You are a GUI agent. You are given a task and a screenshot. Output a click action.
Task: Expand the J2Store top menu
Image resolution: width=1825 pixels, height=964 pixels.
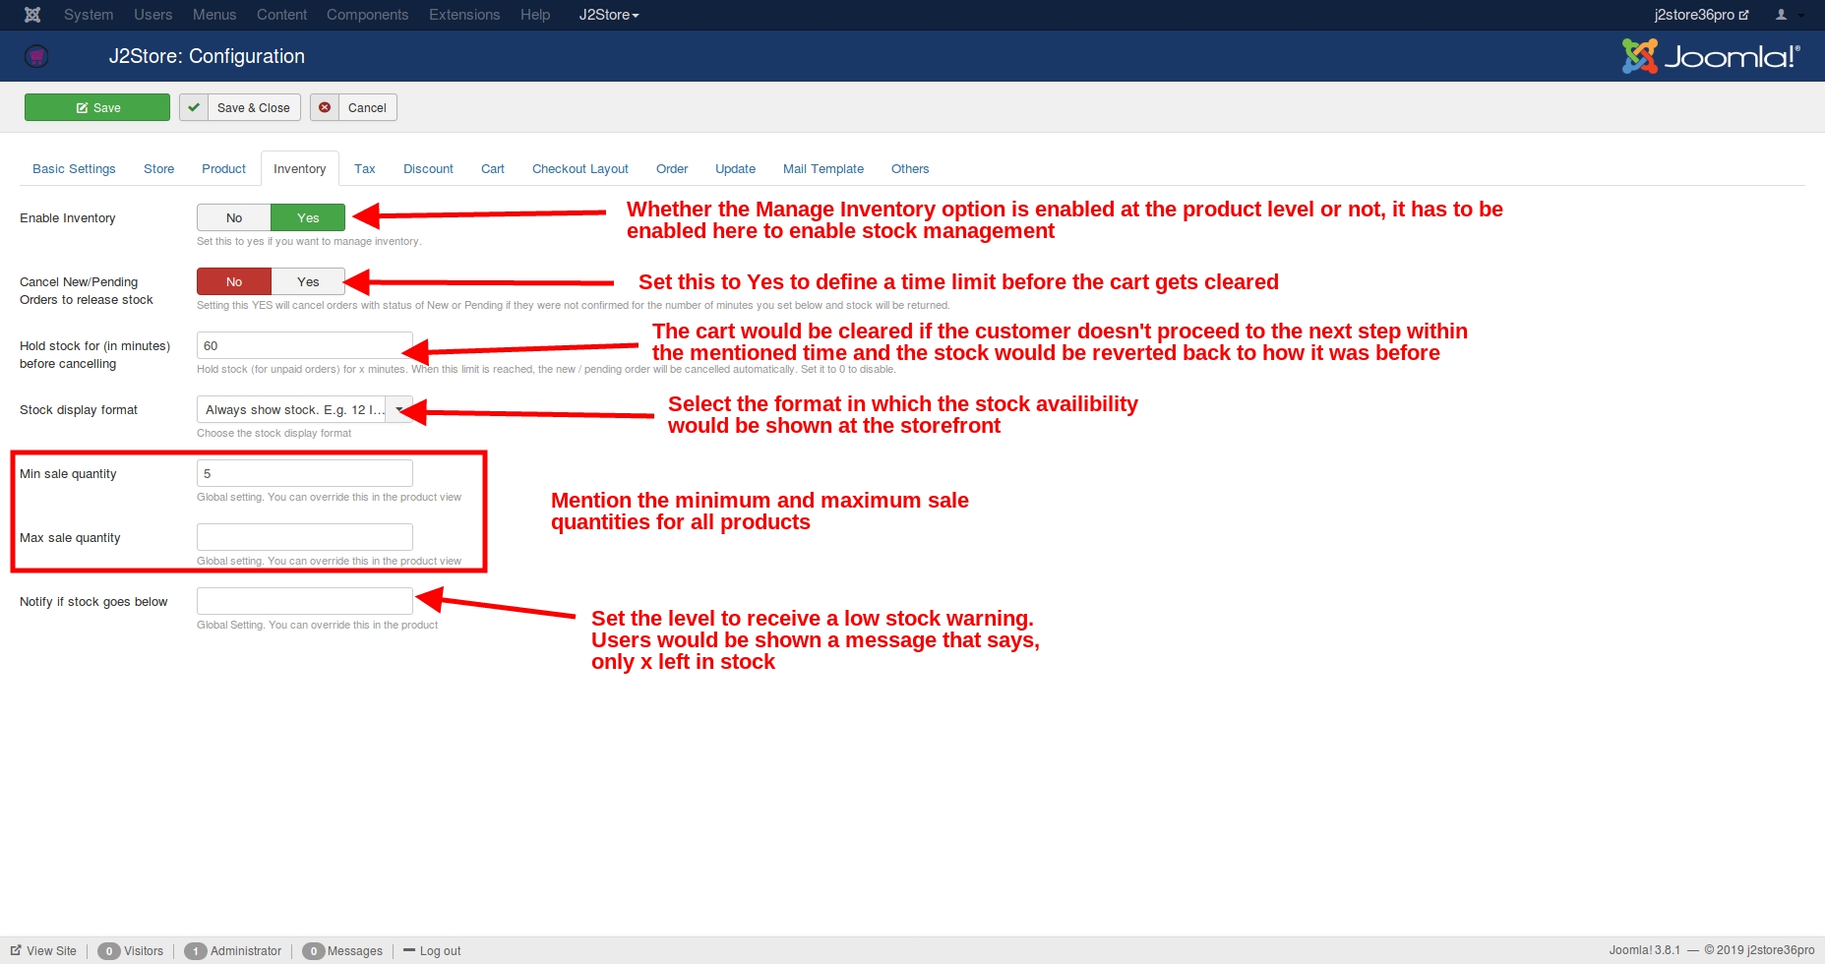[x=609, y=15]
